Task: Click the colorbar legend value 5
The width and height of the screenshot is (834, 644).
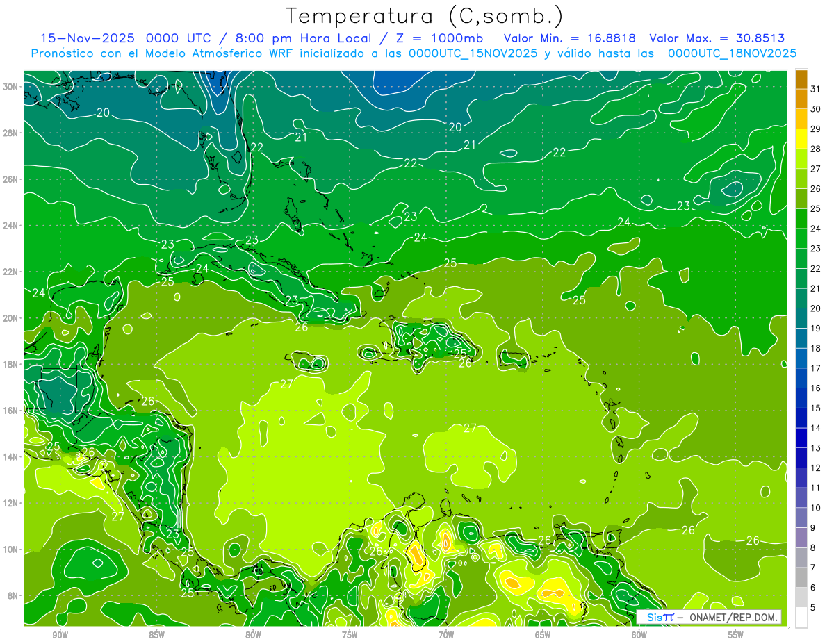Action: (x=813, y=607)
